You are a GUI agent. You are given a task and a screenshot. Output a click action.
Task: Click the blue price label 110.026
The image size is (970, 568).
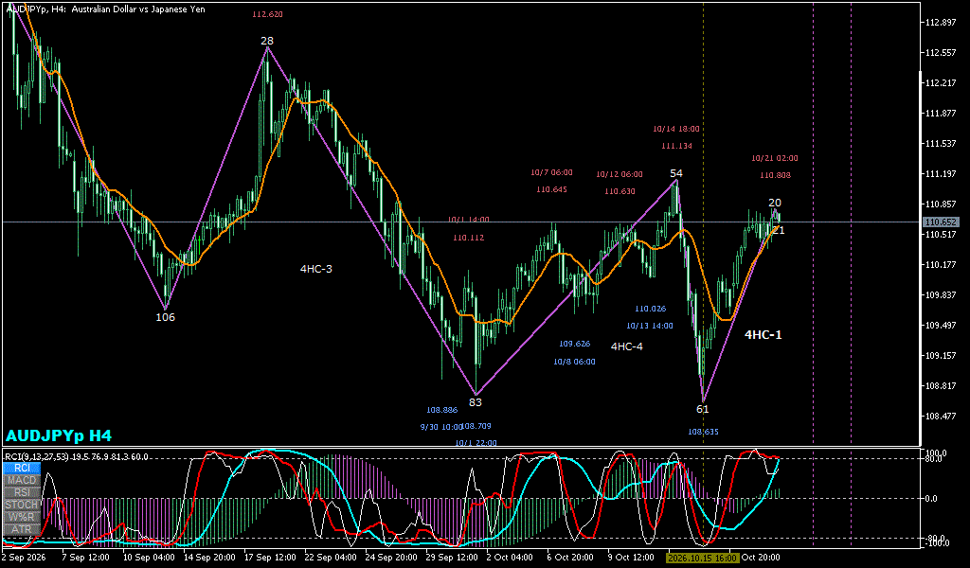(650, 309)
